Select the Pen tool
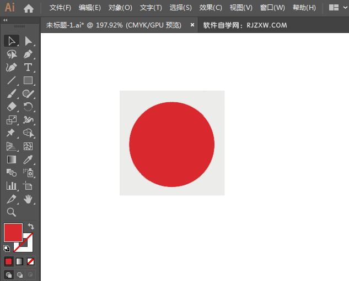349x281 pixels. pyautogui.click(x=28, y=54)
